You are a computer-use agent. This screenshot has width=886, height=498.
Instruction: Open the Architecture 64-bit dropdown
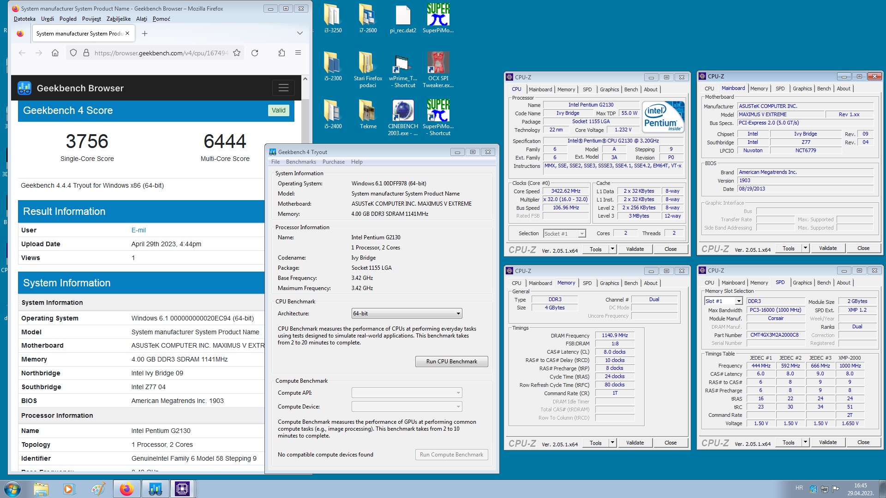[407, 314]
